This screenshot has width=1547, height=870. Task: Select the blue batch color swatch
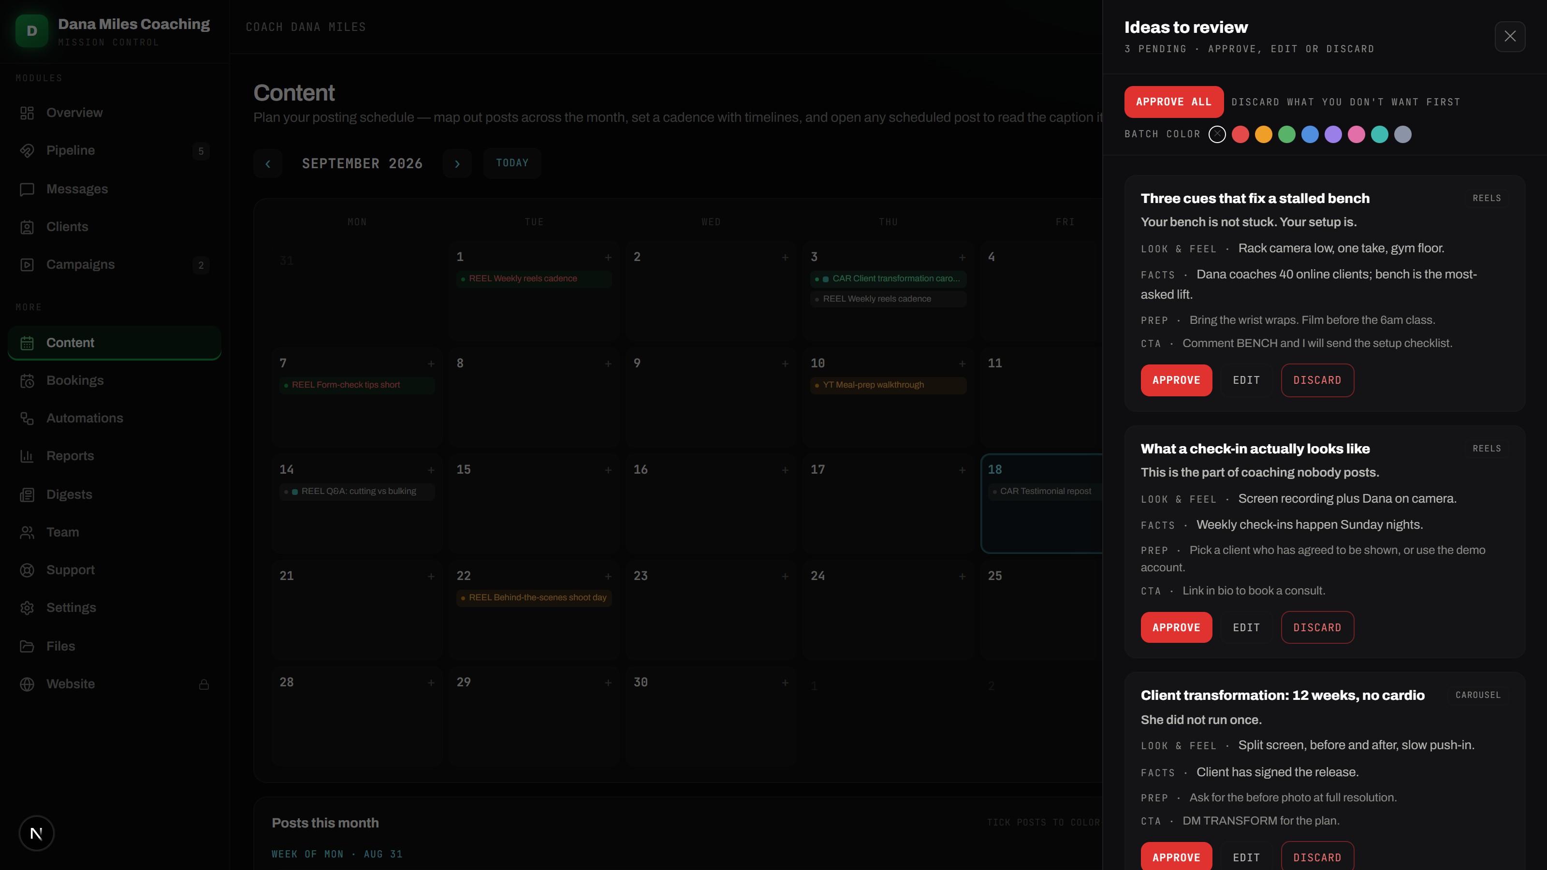pyautogui.click(x=1310, y=134)
